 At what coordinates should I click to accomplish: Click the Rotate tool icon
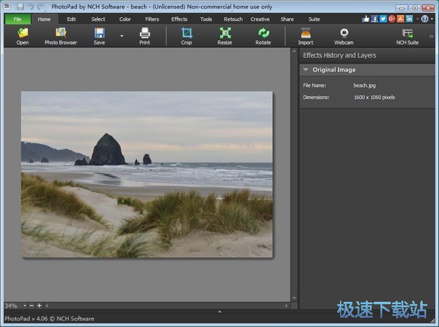(263, 35)
